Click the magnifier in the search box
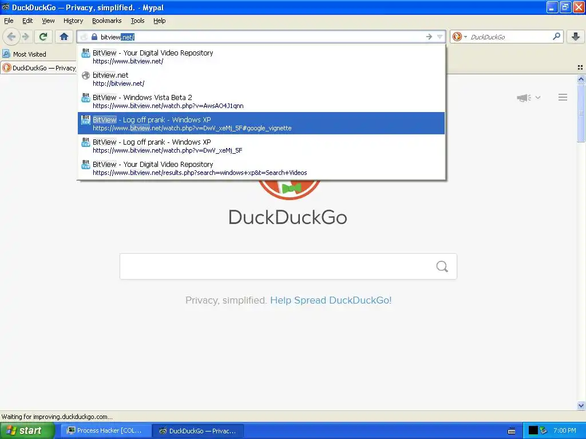586x439 pixels. point(556,37)
